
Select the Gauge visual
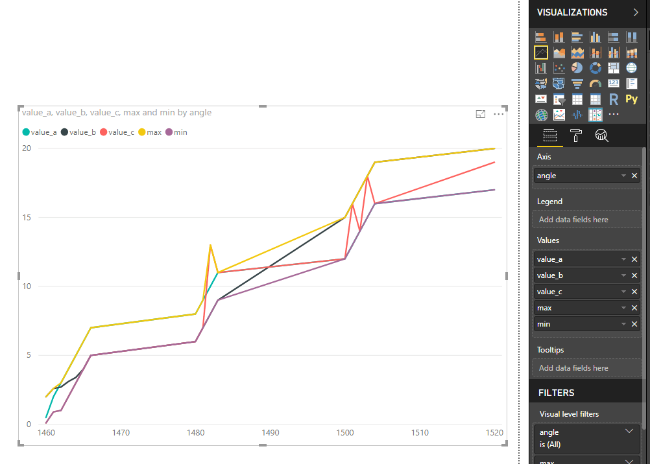[596, 84]
